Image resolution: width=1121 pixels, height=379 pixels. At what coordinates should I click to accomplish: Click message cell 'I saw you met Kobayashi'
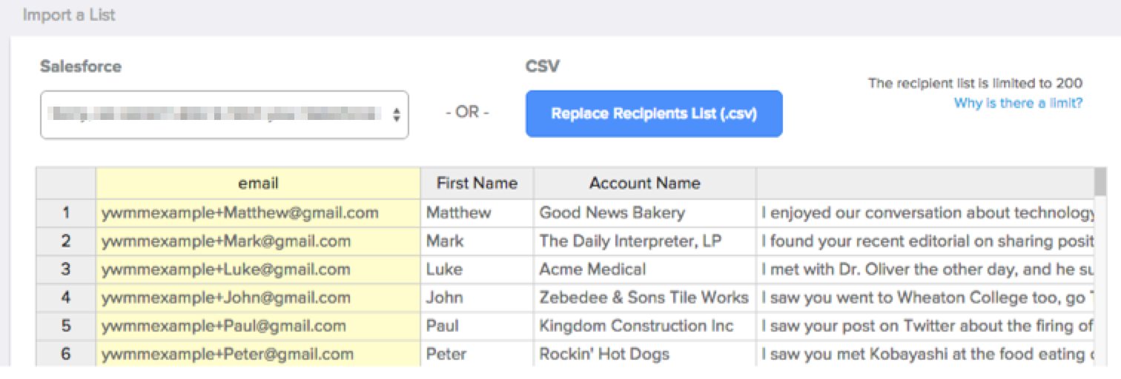tap(925, 353)
